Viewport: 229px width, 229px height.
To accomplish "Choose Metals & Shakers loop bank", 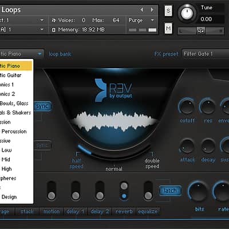I will tap(16, 113).
